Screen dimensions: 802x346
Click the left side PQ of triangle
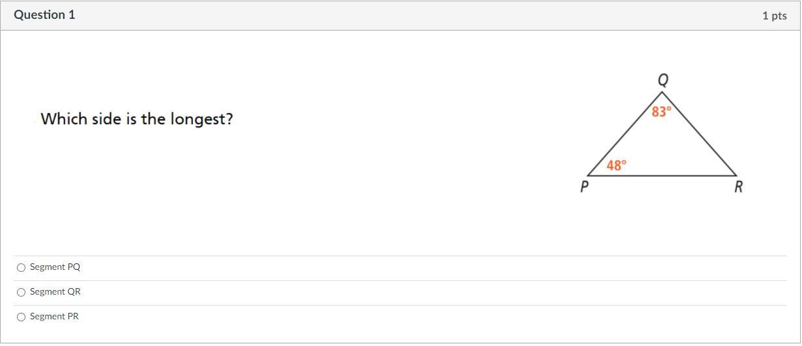pos(624,135)
